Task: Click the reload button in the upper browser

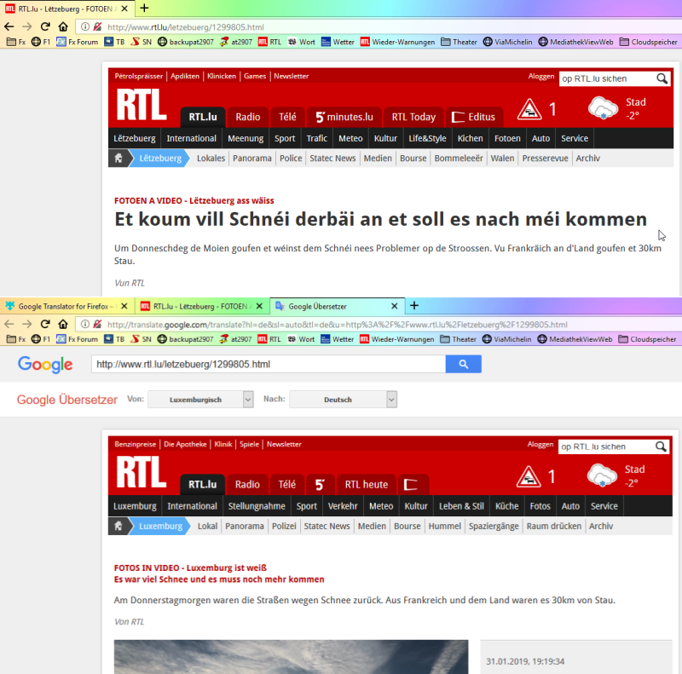Action: 45,27
